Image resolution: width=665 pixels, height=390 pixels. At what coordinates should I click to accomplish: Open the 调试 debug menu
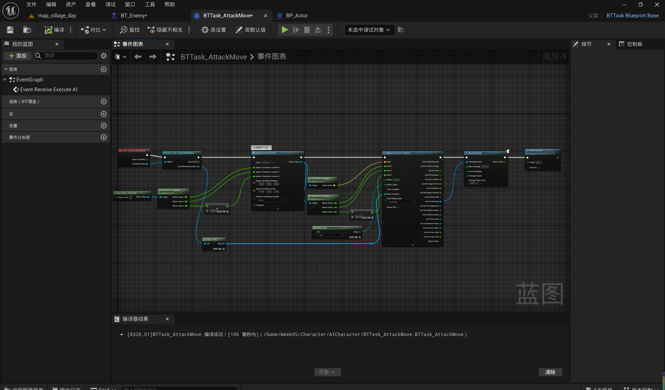point(110,4)
